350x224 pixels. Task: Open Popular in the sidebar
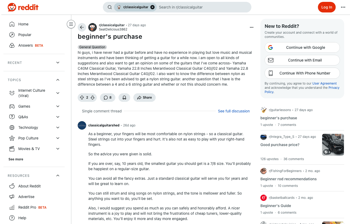pos(25,35)
